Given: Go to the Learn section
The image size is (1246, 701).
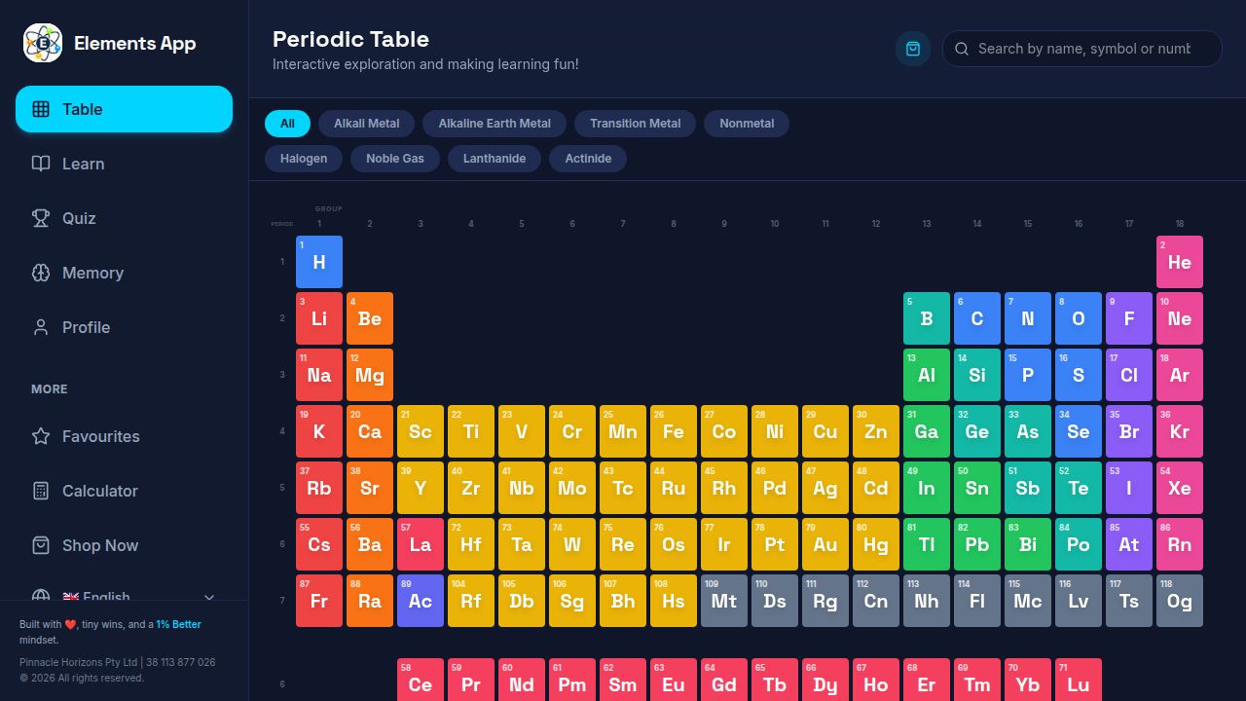Looking at the screenshot, I should tap(124, 164).
